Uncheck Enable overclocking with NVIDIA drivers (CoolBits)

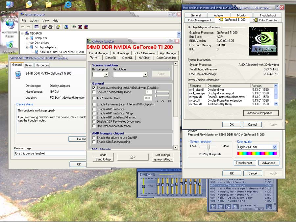pyautogui.click(x=94, y=88)
